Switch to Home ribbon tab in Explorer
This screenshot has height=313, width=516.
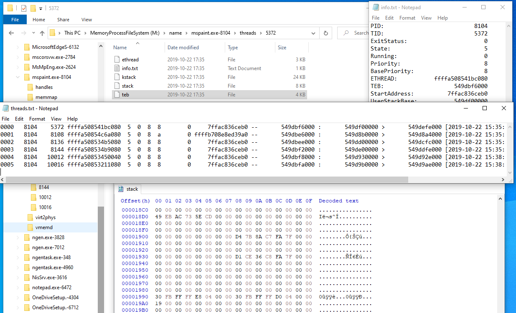39,20
